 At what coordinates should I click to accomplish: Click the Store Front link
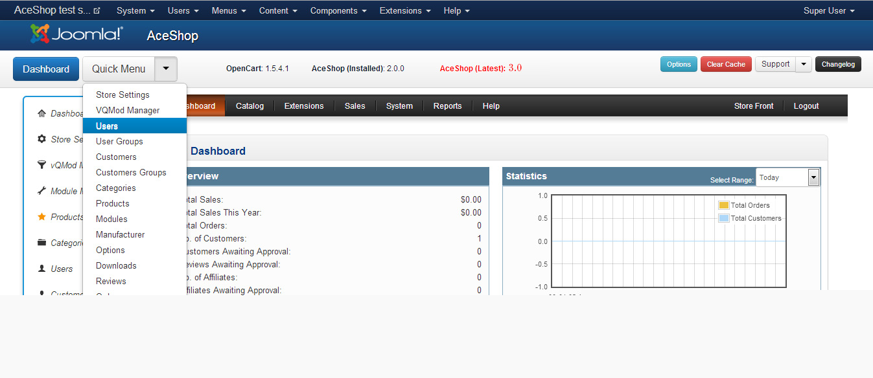(754, 106)
